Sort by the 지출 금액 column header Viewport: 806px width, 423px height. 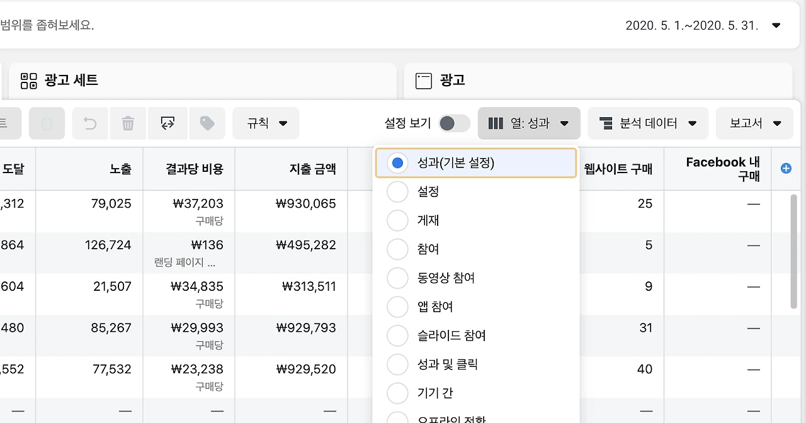click(x=313, y=169)
